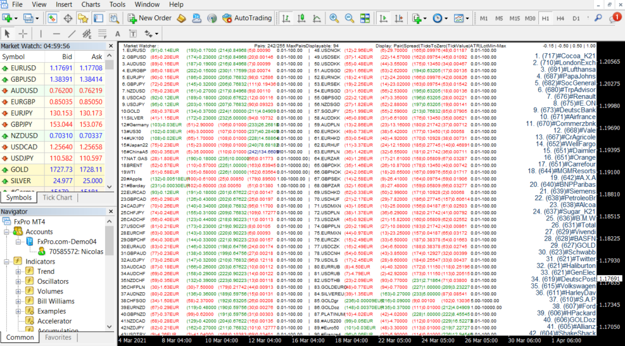Toggle chart Auto Scroll
625x346 pixels.
(383, 18)
